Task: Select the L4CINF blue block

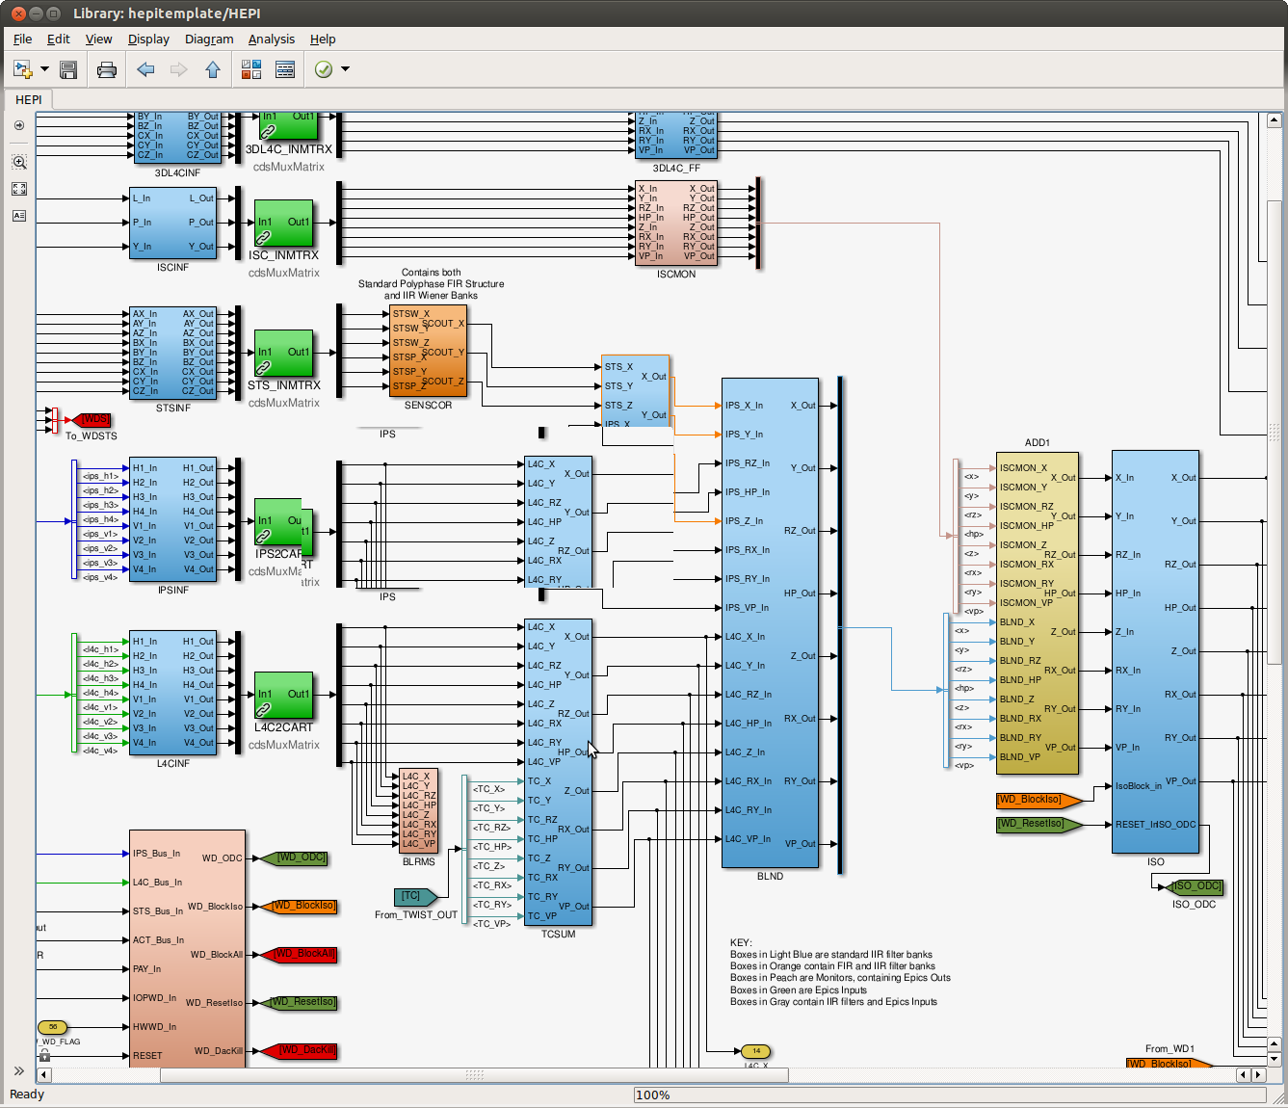Action: tap(173, 694)
